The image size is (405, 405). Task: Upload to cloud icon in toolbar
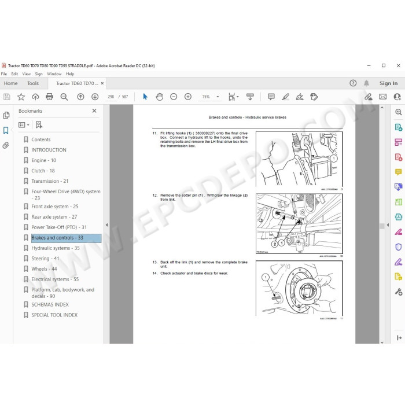[x=35, y=97]
